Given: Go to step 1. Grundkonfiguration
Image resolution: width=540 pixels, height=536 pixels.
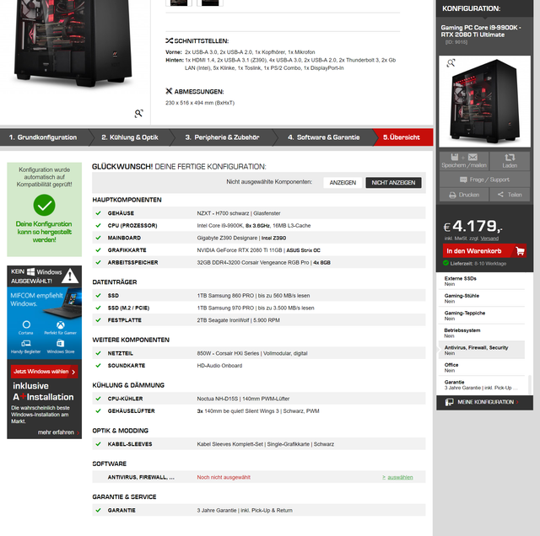Looking at the screenshot, I should [x=43, y=137].
